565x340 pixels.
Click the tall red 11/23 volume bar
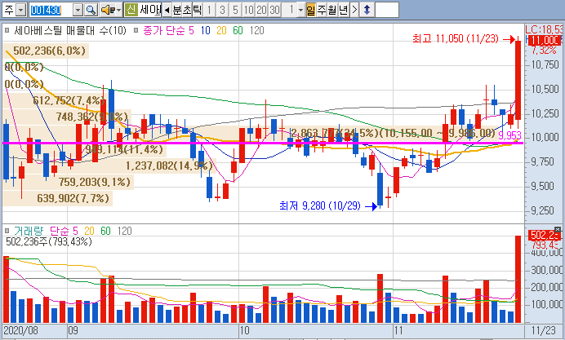pyautogui.click(x=518, y=279)
